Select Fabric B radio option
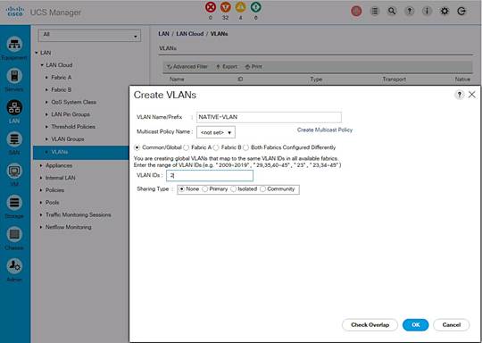The width and height of the screenshot is (482, 343). click(216, 147)
